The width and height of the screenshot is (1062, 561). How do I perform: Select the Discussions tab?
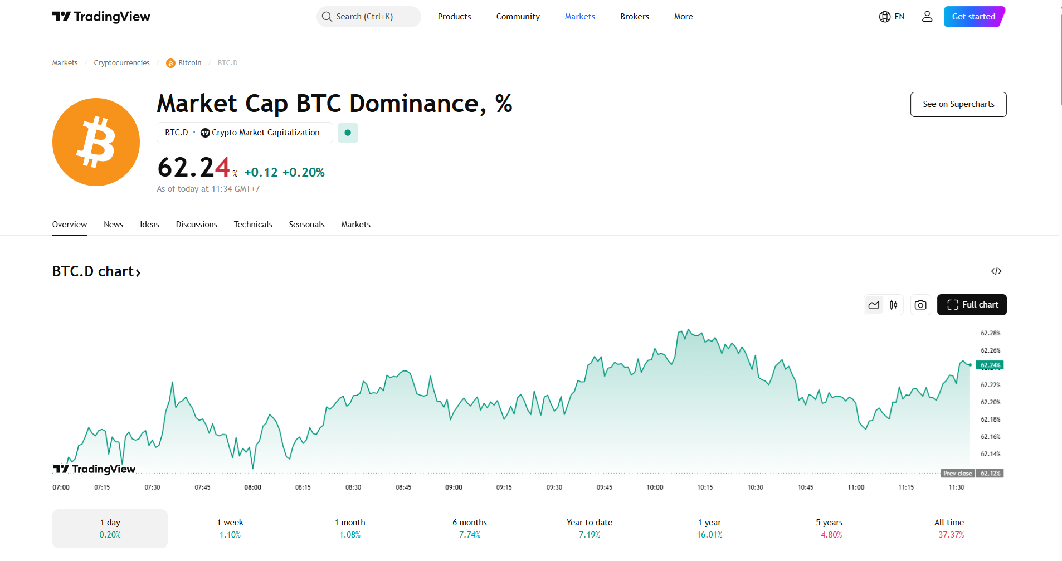[196, 225]
